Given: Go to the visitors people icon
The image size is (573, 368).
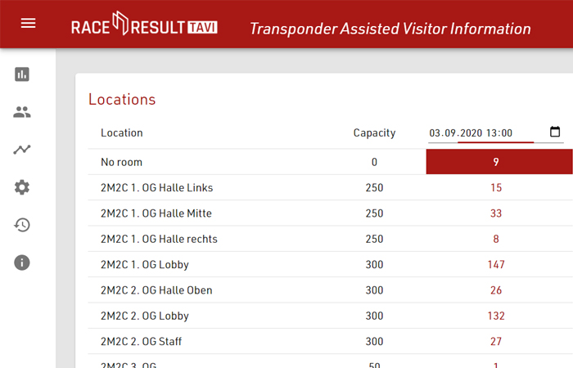Looking at the screenshot, I should (x=22, y=112).
